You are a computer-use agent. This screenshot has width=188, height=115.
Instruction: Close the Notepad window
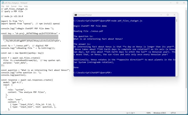[184, 3]
